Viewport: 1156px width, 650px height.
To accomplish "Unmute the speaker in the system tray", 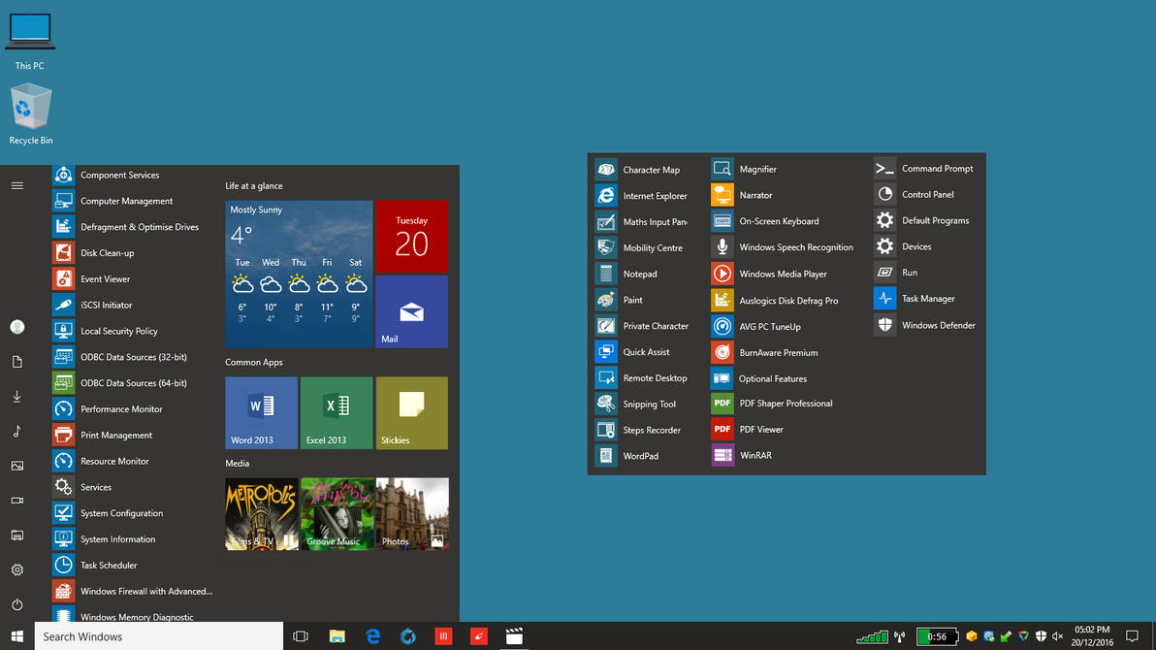I will pos(1057,637).
